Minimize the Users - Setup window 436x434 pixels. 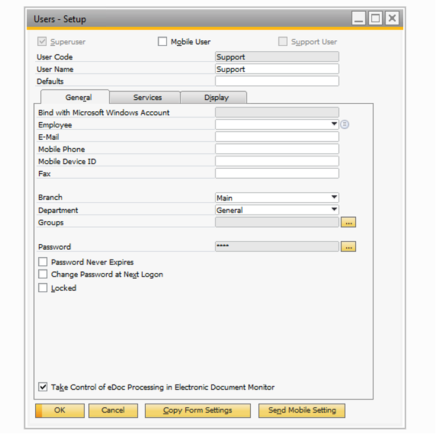point(358,19)
